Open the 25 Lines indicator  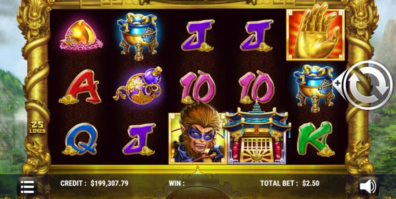pos(37,127)
